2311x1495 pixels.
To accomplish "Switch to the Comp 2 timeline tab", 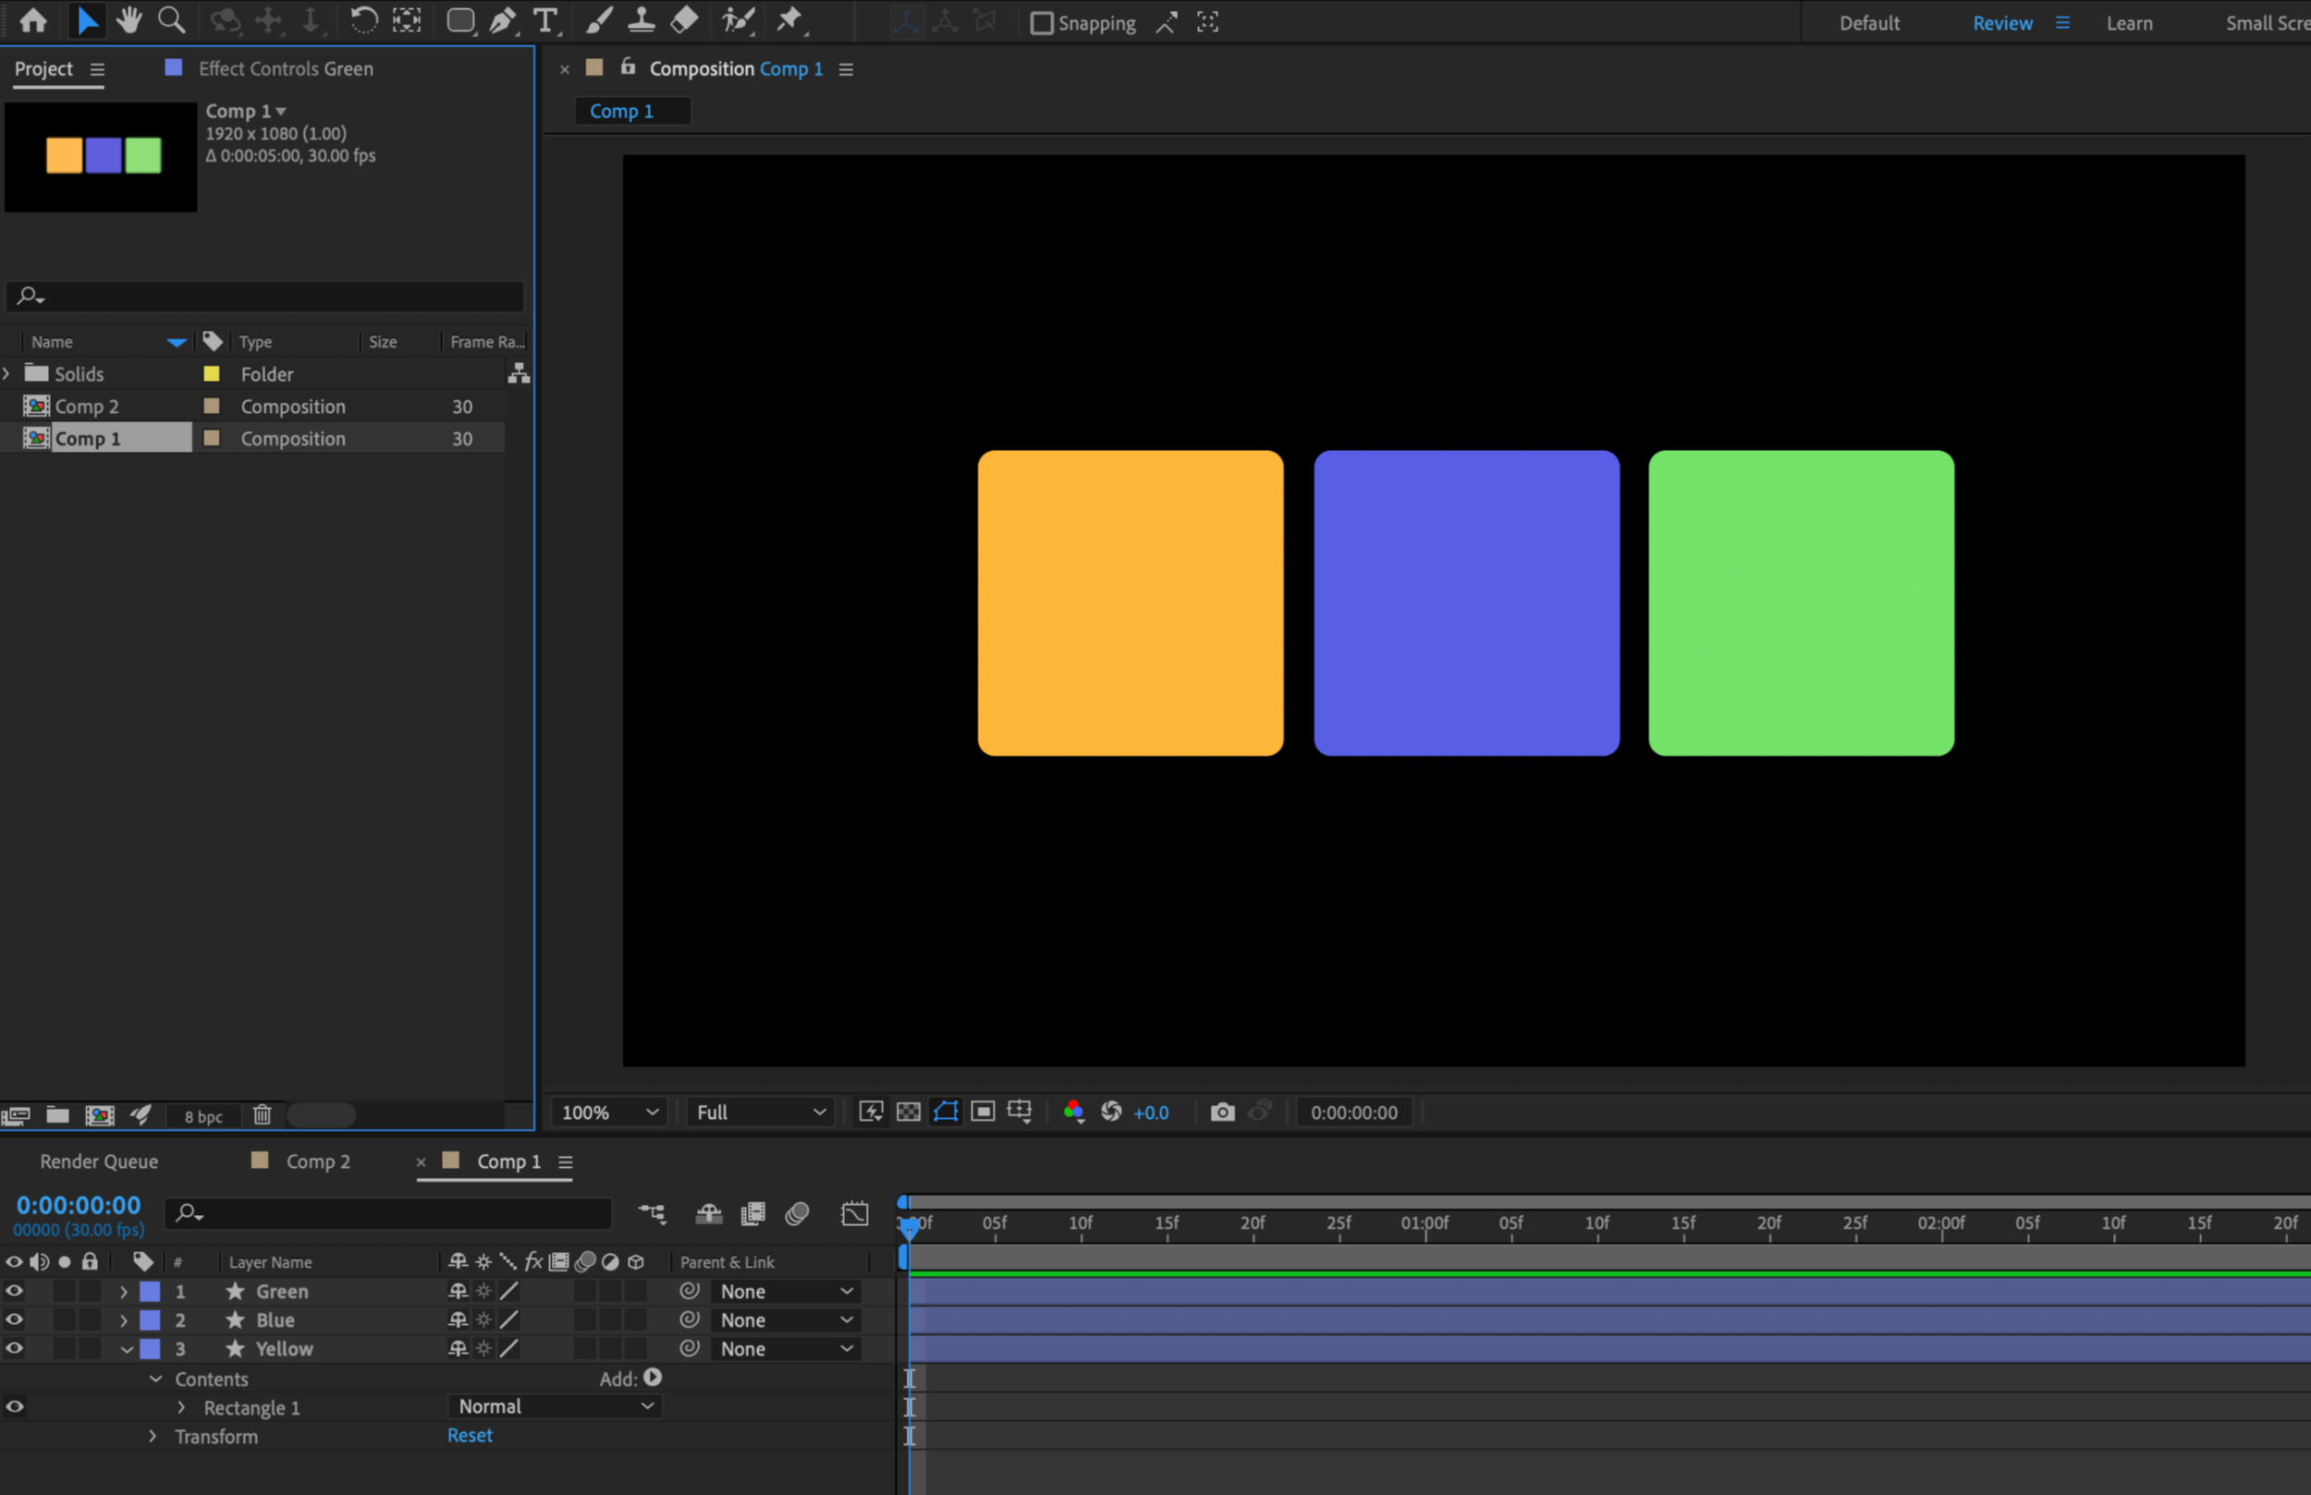I will (317, 1161).
